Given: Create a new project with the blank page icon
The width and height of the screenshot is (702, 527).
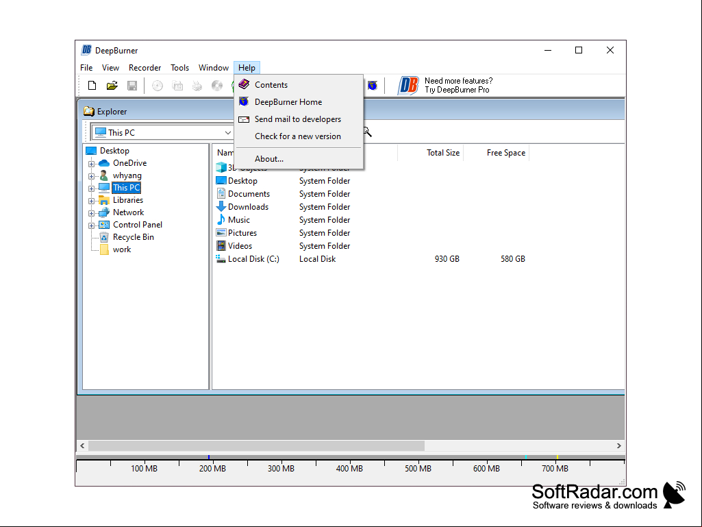Looking at the screenshot, I should [92, 85].
